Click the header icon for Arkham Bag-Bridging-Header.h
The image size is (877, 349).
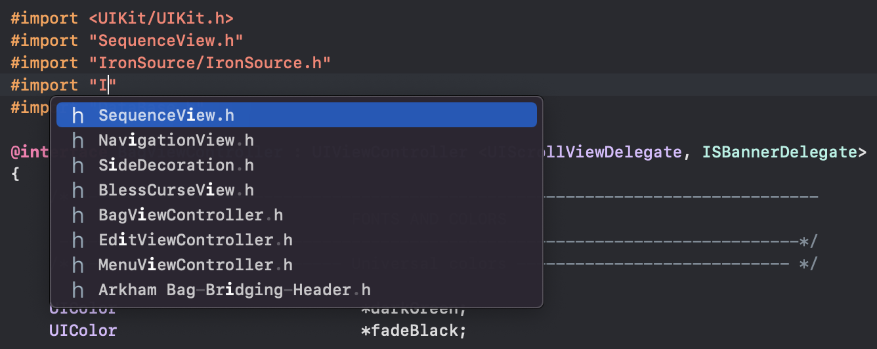point(78,290)
